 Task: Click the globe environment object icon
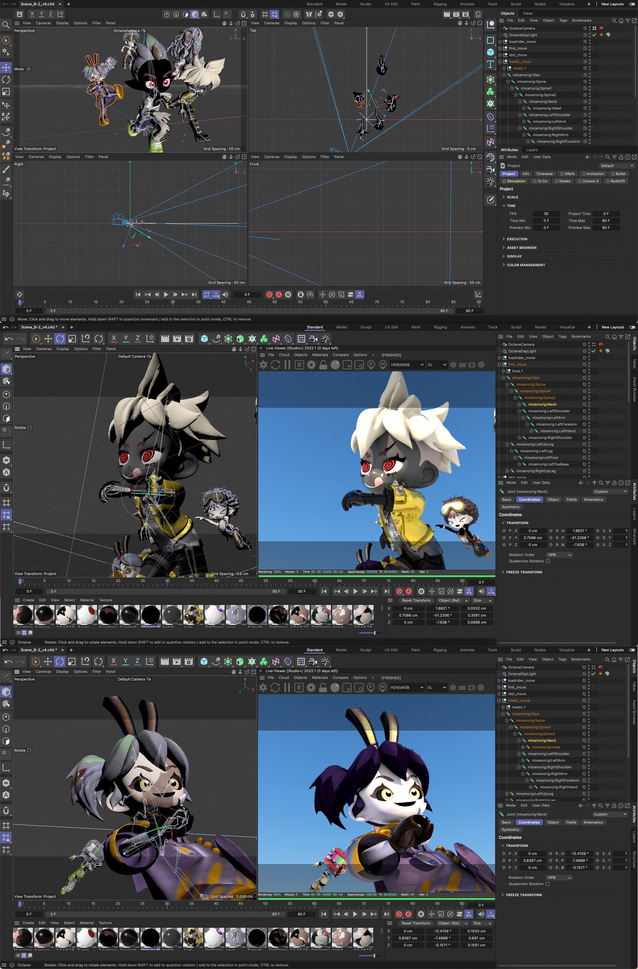click(490, 158)
